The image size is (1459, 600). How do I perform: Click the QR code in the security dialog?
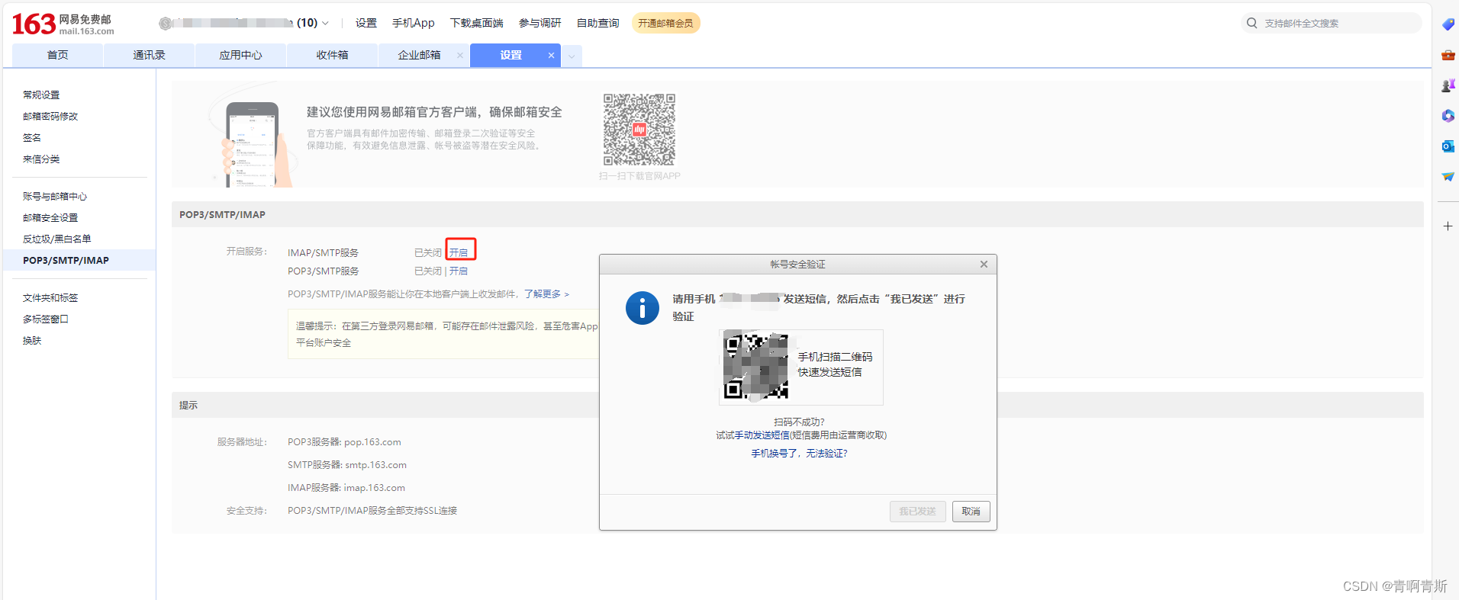tap(755, 366)
